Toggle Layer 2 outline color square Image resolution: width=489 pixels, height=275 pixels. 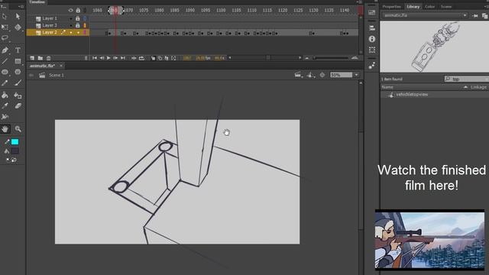point(85,32)
